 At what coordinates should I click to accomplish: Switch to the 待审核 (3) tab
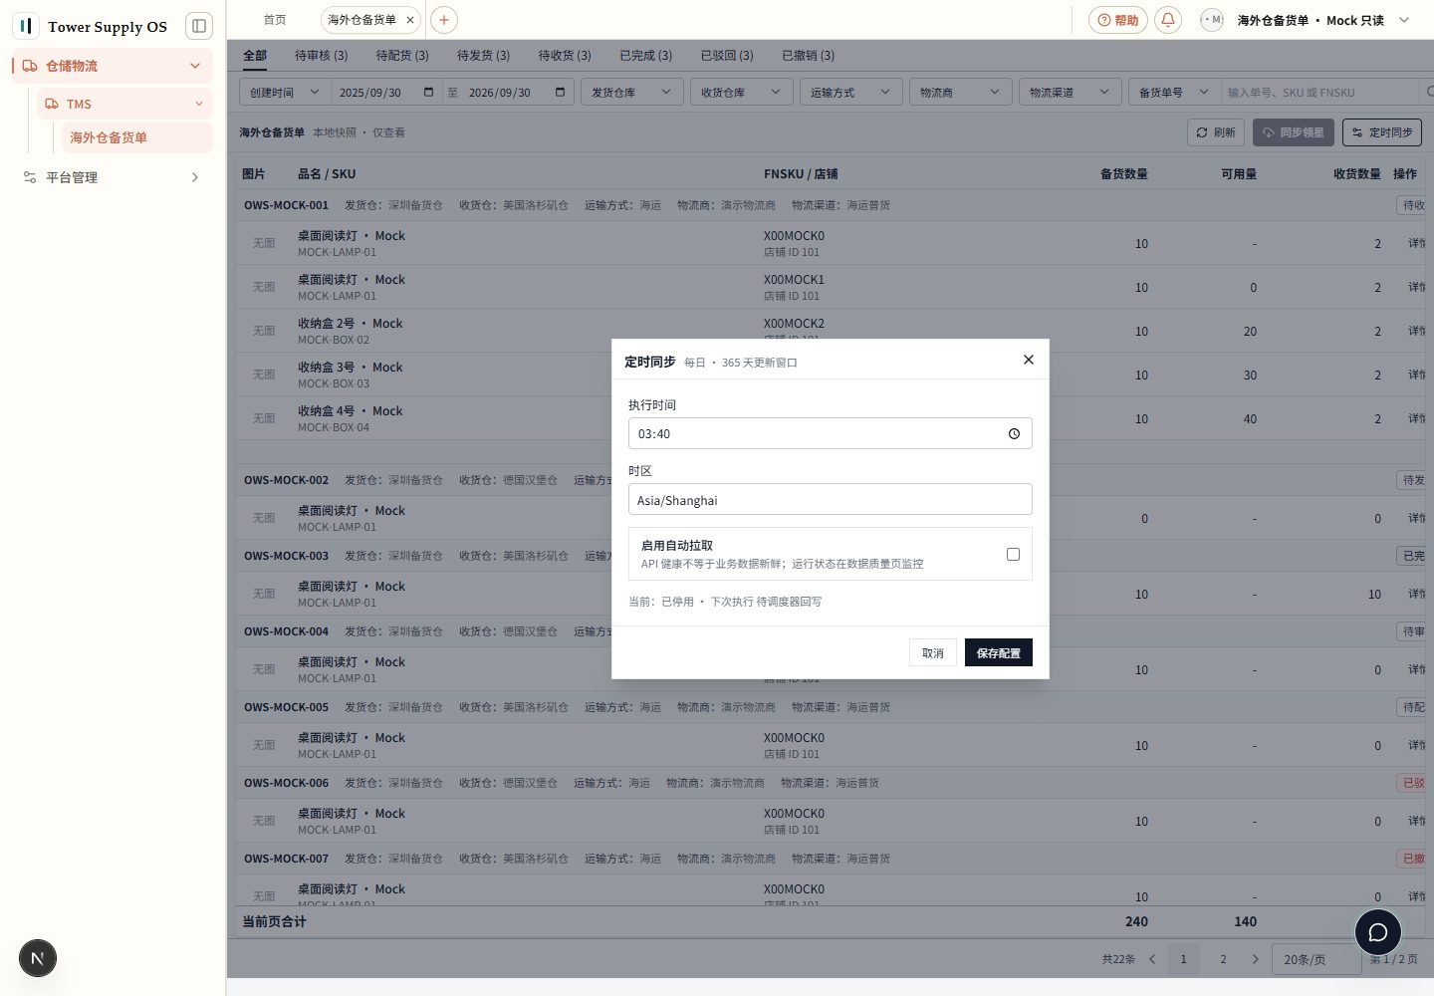click(x=321, y=55)
